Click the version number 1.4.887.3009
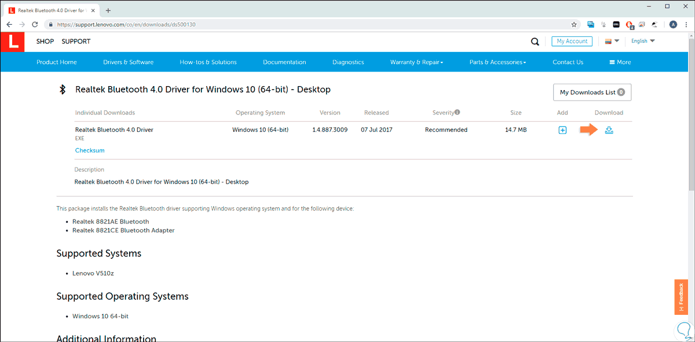 click(330, 130)
